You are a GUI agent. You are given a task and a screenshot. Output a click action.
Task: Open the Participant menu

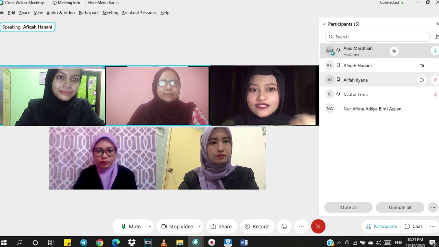(88, 13)
